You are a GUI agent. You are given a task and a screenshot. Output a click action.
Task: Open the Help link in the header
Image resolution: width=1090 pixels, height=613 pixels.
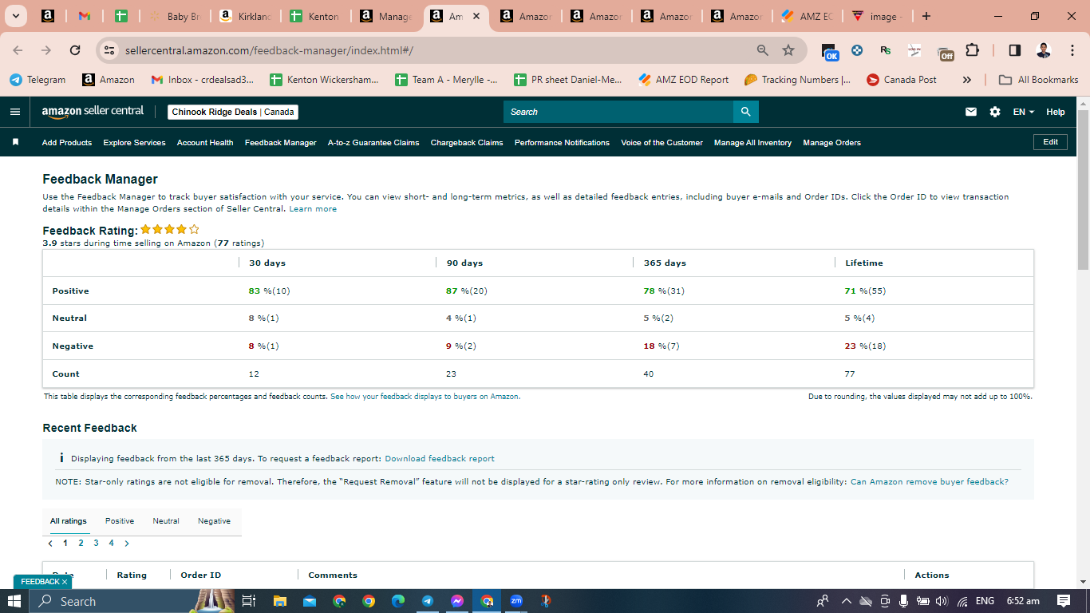pos(1056,112)
